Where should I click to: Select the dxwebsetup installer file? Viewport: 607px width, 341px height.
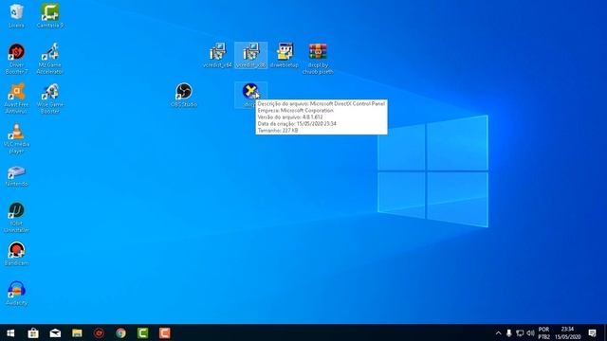[285, 55]
